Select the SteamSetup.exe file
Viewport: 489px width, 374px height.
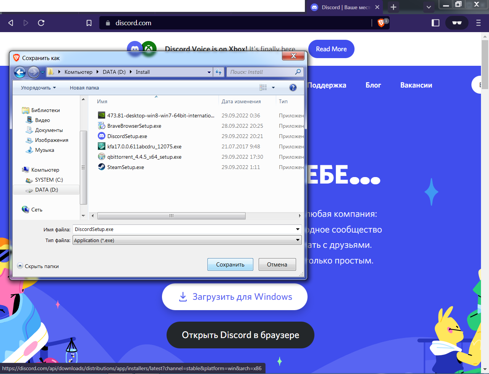(121, 167)
